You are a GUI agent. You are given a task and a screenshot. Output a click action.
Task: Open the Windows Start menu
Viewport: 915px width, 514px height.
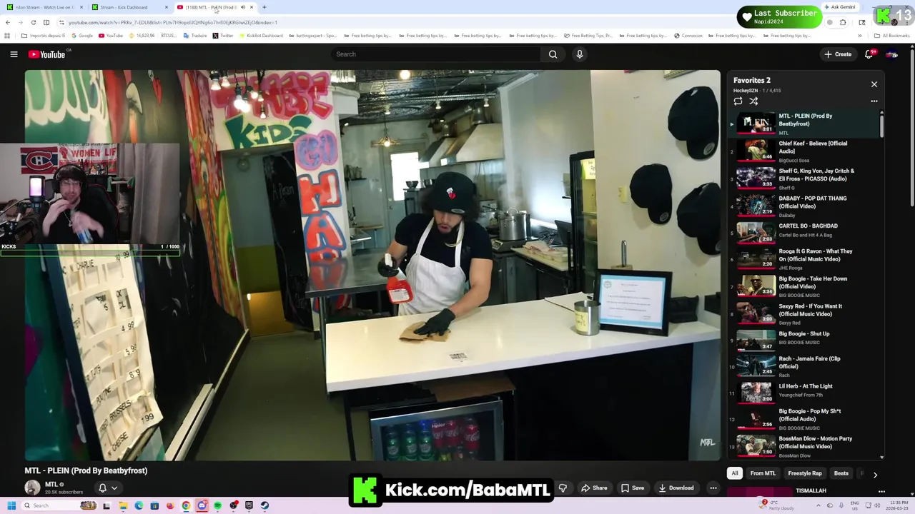coord(11,505)
